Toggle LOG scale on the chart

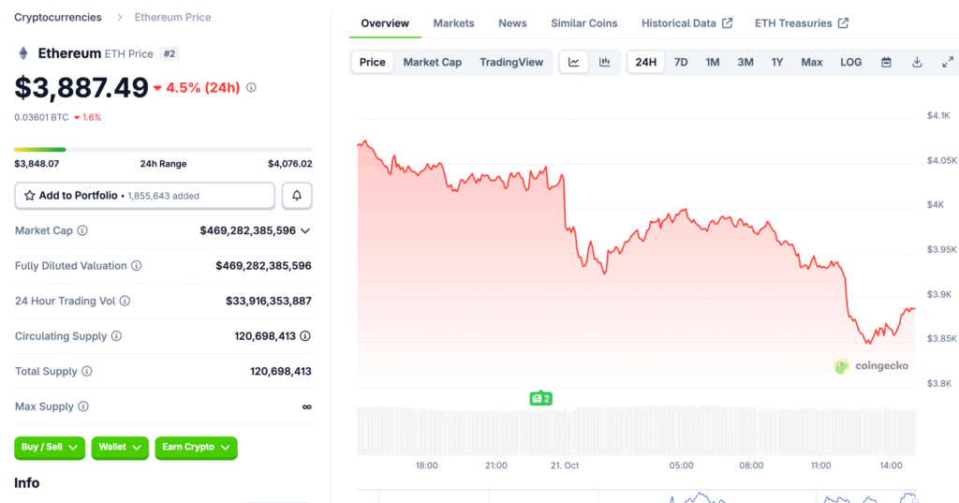click(850, 63)
